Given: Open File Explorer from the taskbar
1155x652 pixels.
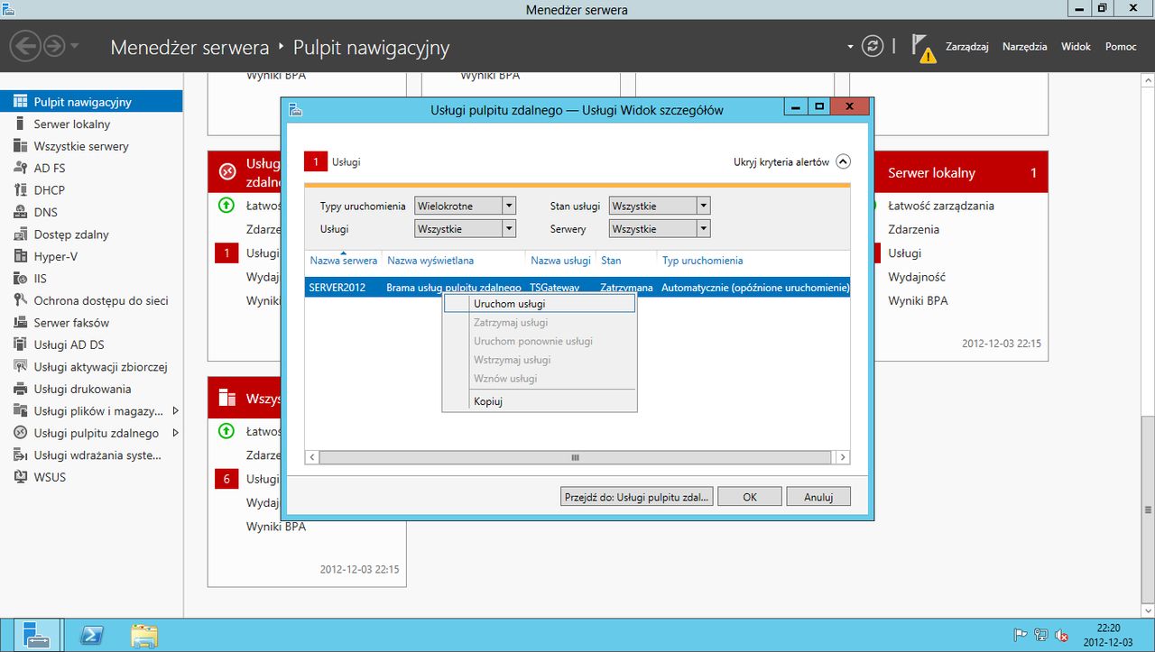Looking at the screenshot, I should [x=144, y=636].
